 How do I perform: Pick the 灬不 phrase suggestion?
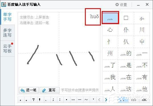tap(142, 65)
